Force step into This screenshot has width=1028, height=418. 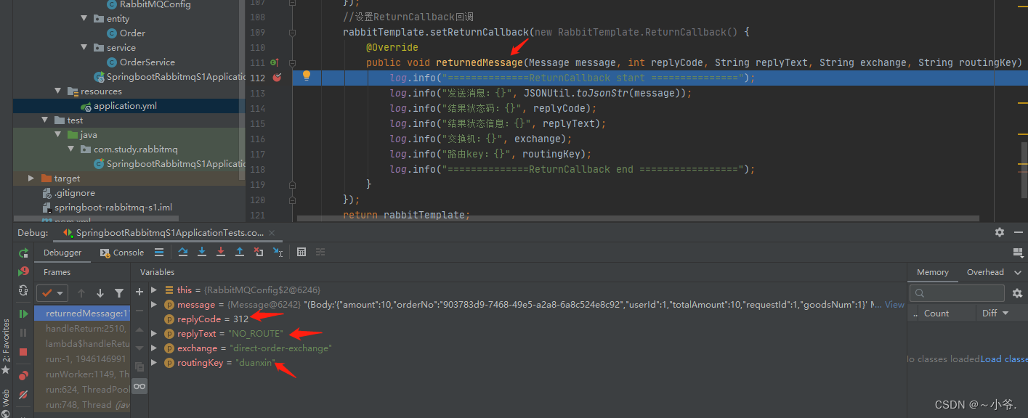click(x=221, y=252)
